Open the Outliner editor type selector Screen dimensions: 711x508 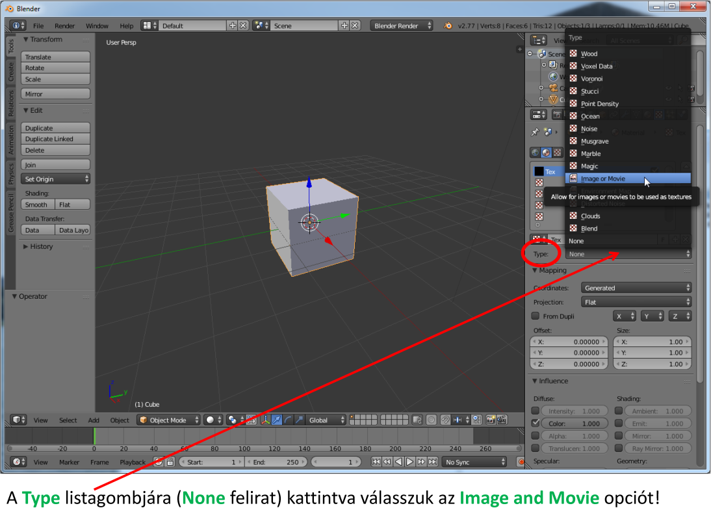pos(539,40)
